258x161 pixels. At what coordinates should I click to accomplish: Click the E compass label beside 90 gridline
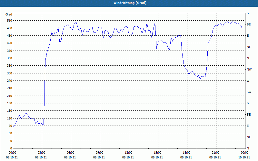point(248,126)
